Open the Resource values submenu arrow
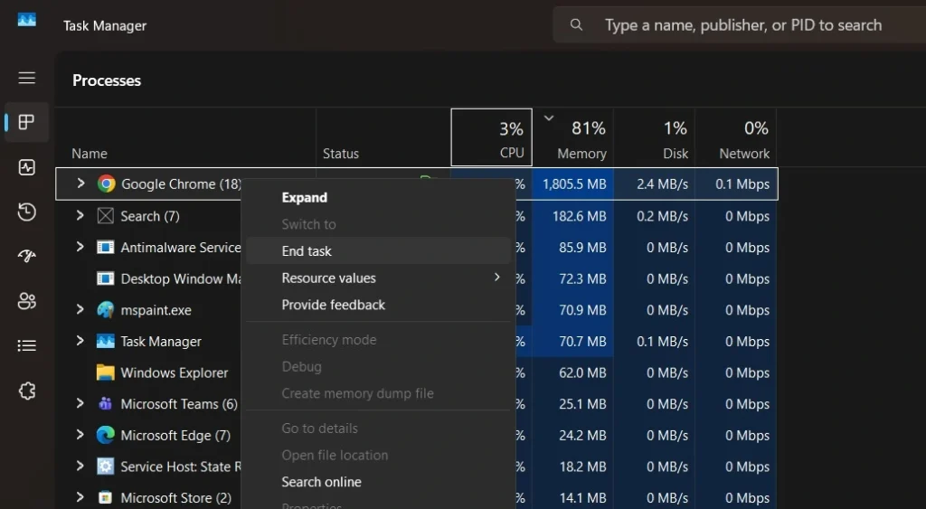Screen dimensions: 926x509 click(x=496, y=277)
